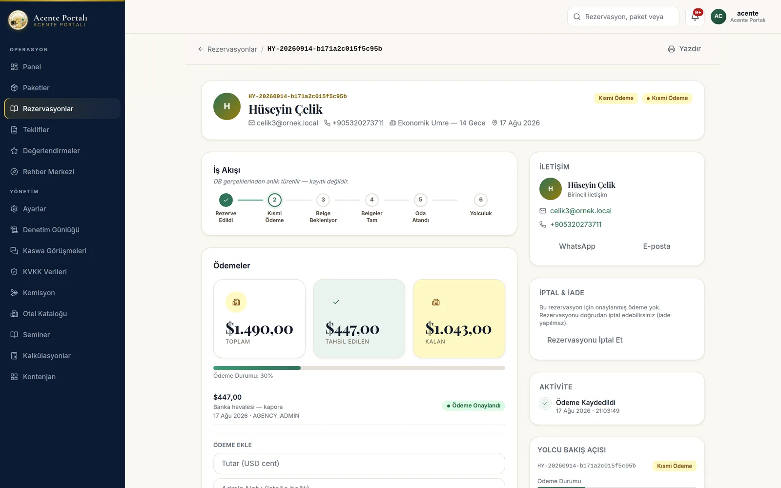Click workflow step 2 Kısmi Ödeme
The width and height of the screenshot is (781, 488).
[x=274, y=209]
